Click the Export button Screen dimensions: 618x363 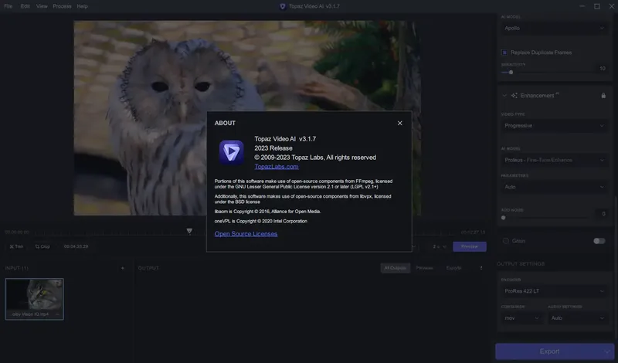(549, 351)
